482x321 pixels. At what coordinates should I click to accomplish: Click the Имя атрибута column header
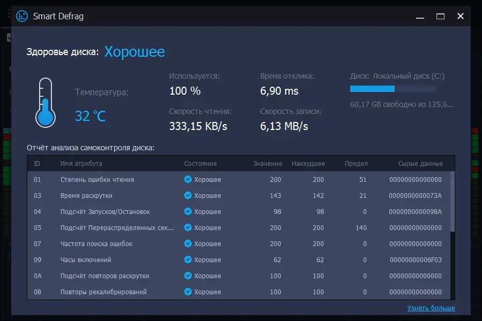(x=81, y=164)
